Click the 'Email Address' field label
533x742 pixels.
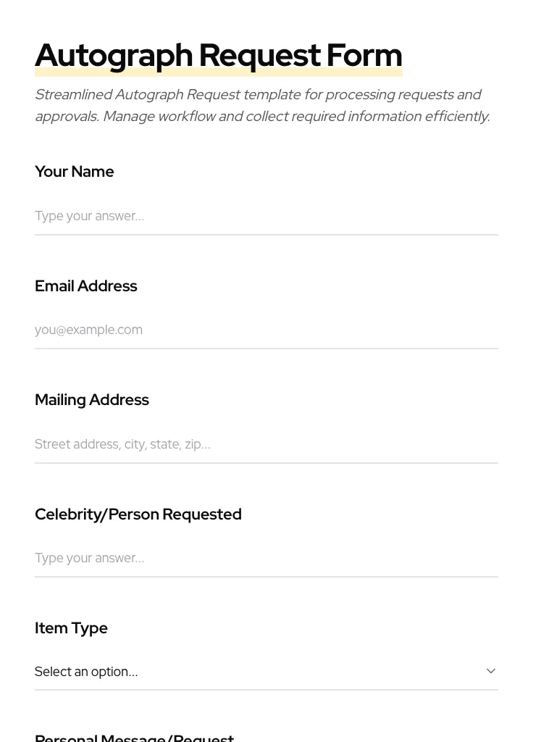(x=86, y=286)
